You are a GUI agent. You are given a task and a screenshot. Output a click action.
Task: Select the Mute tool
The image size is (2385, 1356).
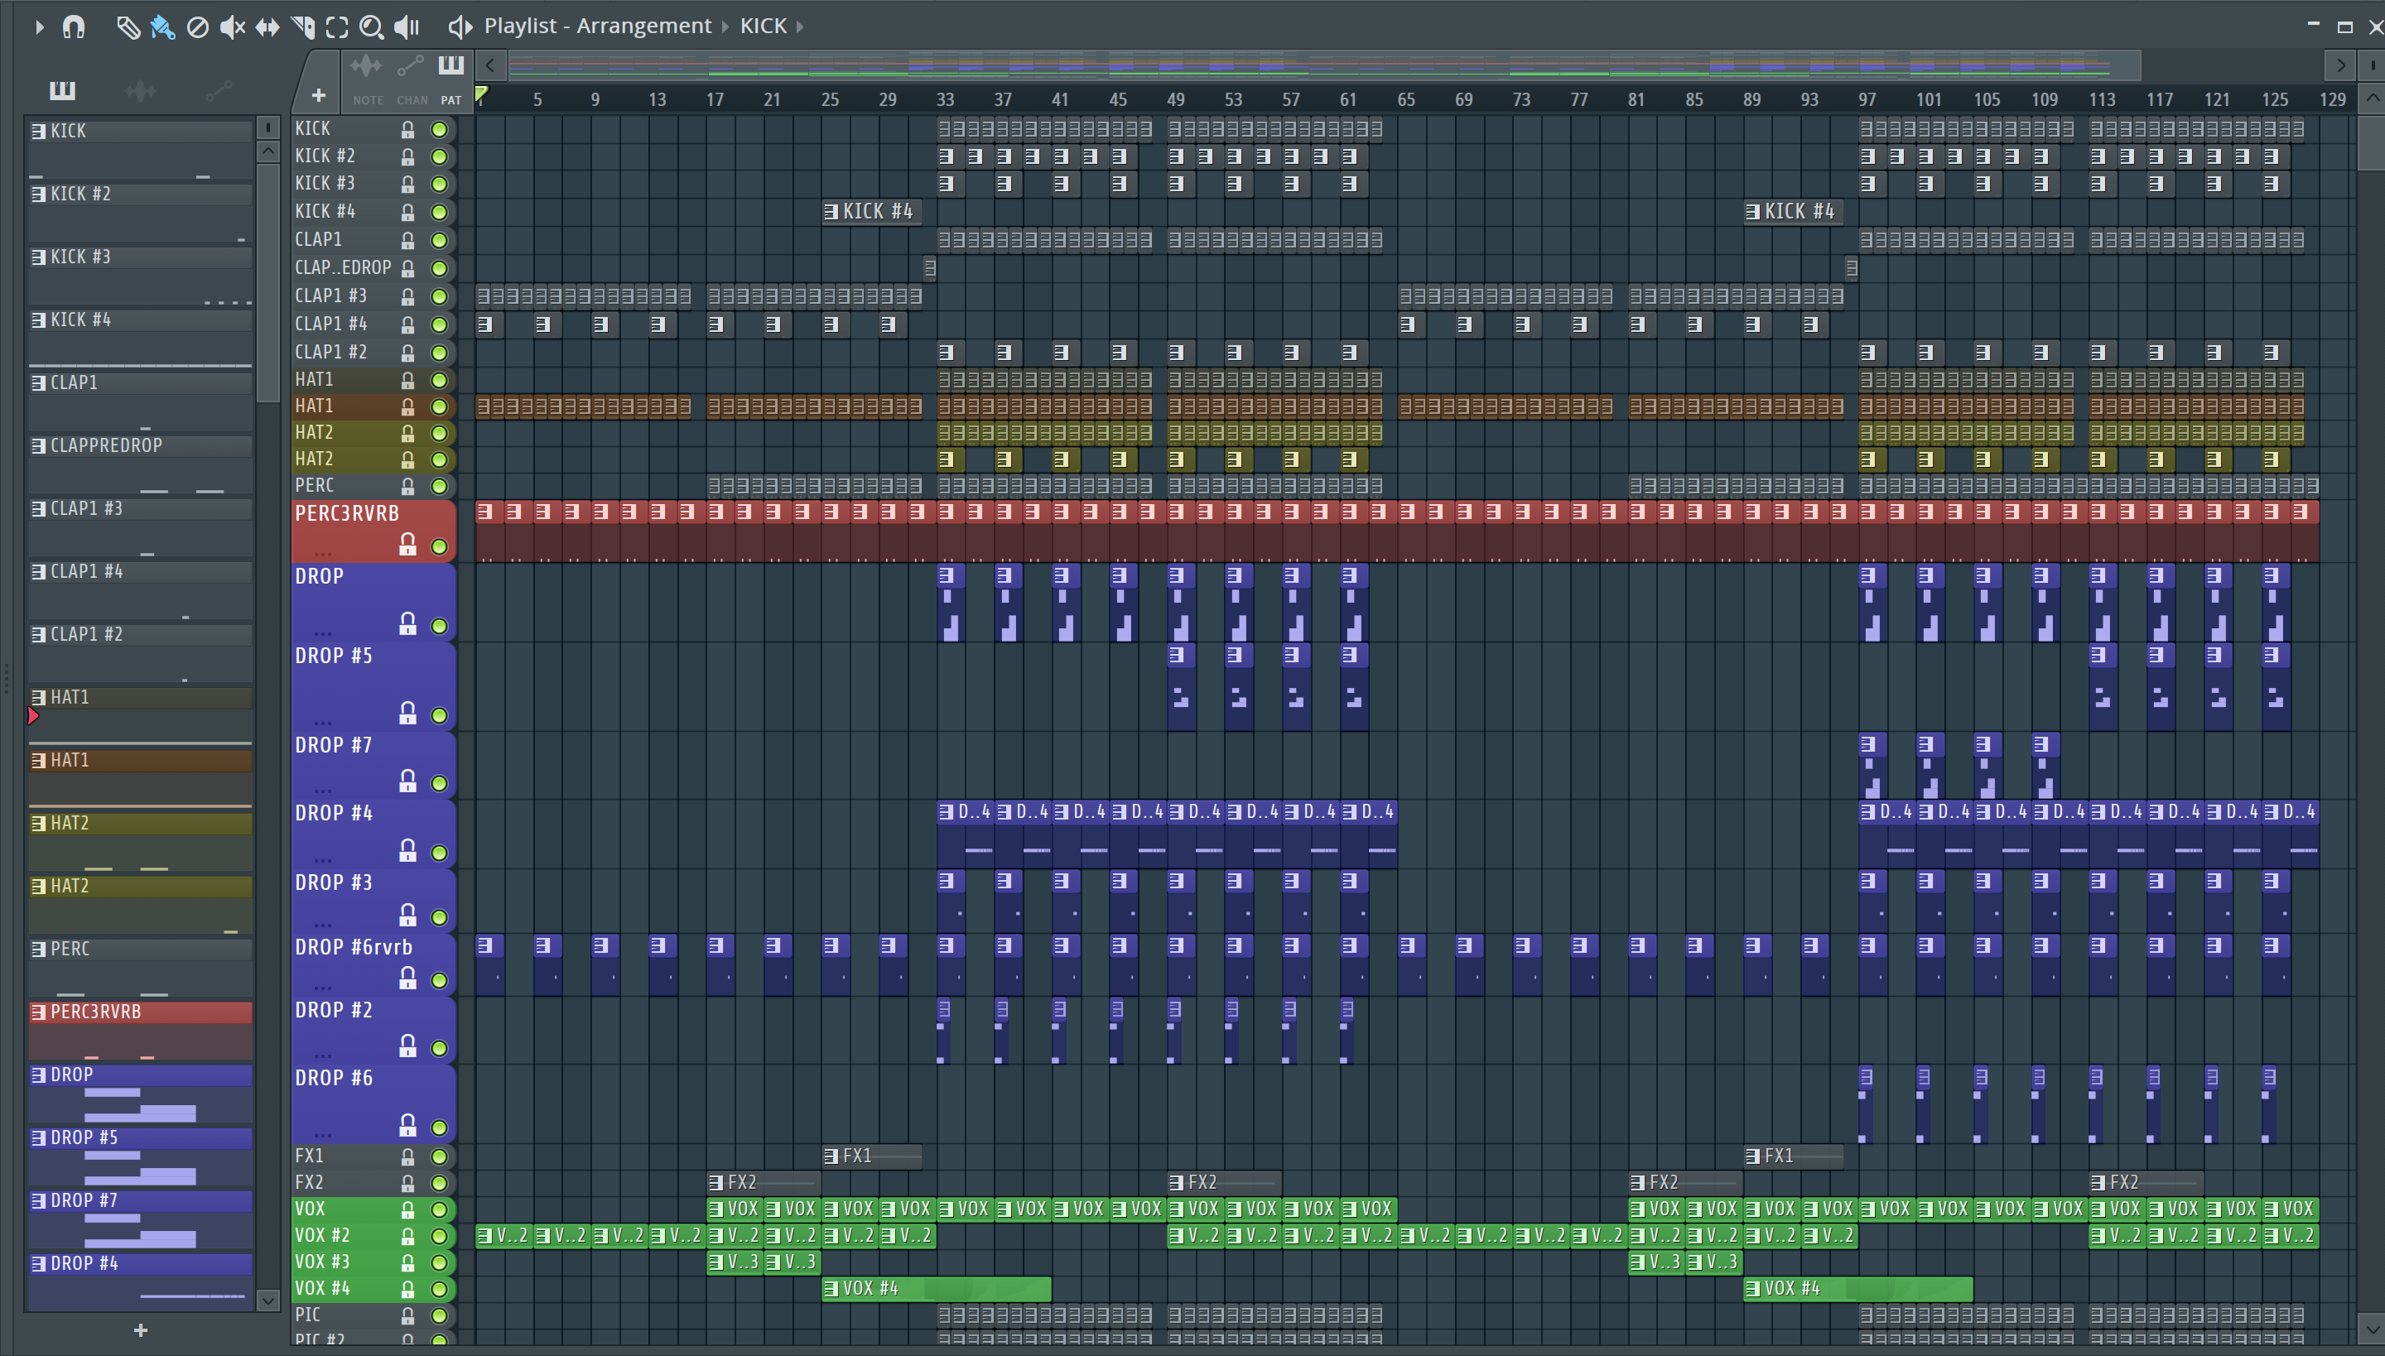[x=232, y=27]
